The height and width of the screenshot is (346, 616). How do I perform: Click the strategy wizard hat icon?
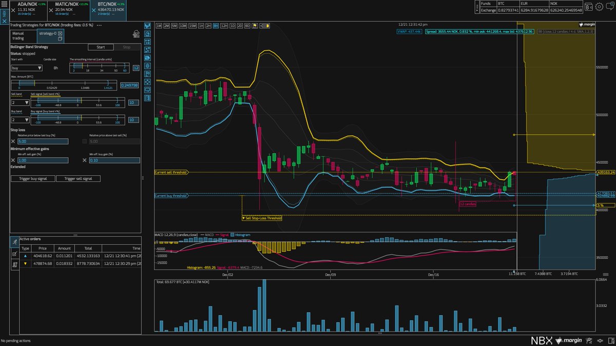136,34
